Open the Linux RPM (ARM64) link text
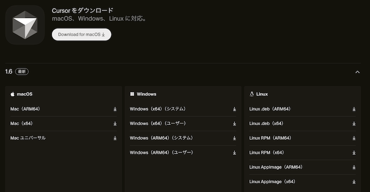The height and width of the screenshot is (192, 370). (x=270, y=138)
